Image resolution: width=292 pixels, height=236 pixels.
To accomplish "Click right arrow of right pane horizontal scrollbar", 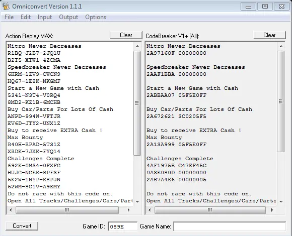I will click(x=272, y=210).
